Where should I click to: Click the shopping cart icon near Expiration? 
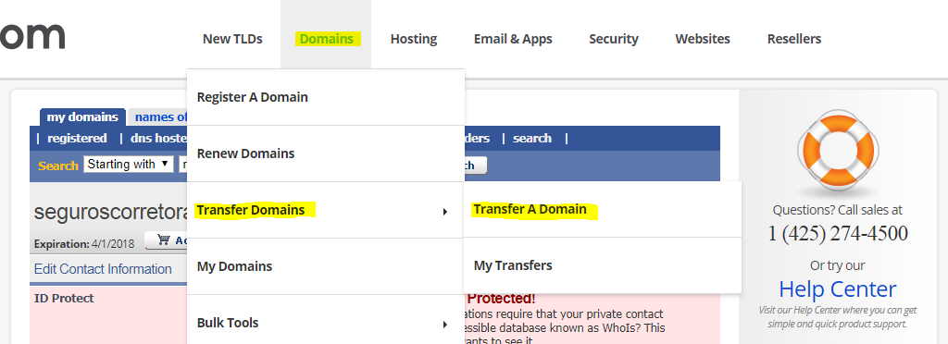coord(163,240)
